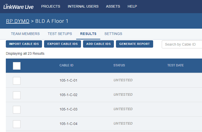
Task: Open the Projects menu
Action: pyautogui.click(x=51, y=7)
